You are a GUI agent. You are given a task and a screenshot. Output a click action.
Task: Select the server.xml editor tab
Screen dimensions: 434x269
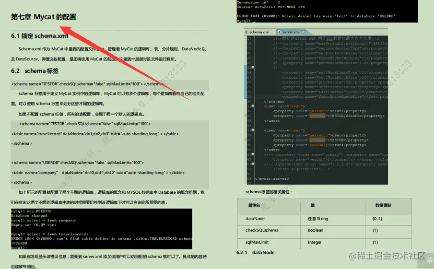[x=291, y=32]
